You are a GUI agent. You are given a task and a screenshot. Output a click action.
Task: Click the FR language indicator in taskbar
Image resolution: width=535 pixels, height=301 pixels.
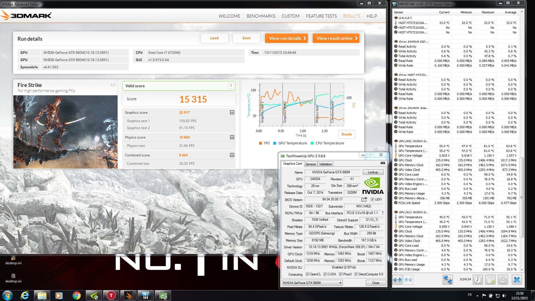click(x=470, y=295)
